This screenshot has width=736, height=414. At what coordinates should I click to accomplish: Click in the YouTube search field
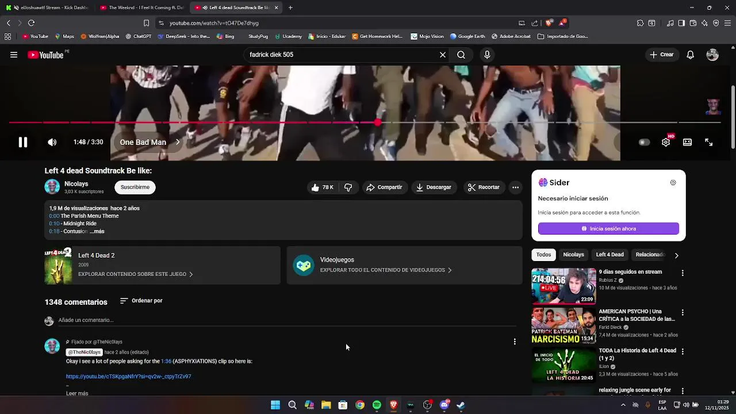tap(342, 55)
